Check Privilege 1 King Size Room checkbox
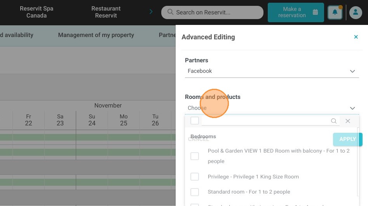Viewport: 368px width, 206px height. 195,177
